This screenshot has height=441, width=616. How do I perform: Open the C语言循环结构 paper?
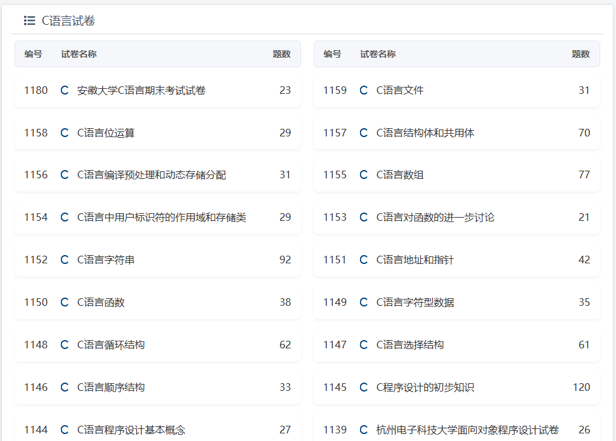(x=111, y=345)
